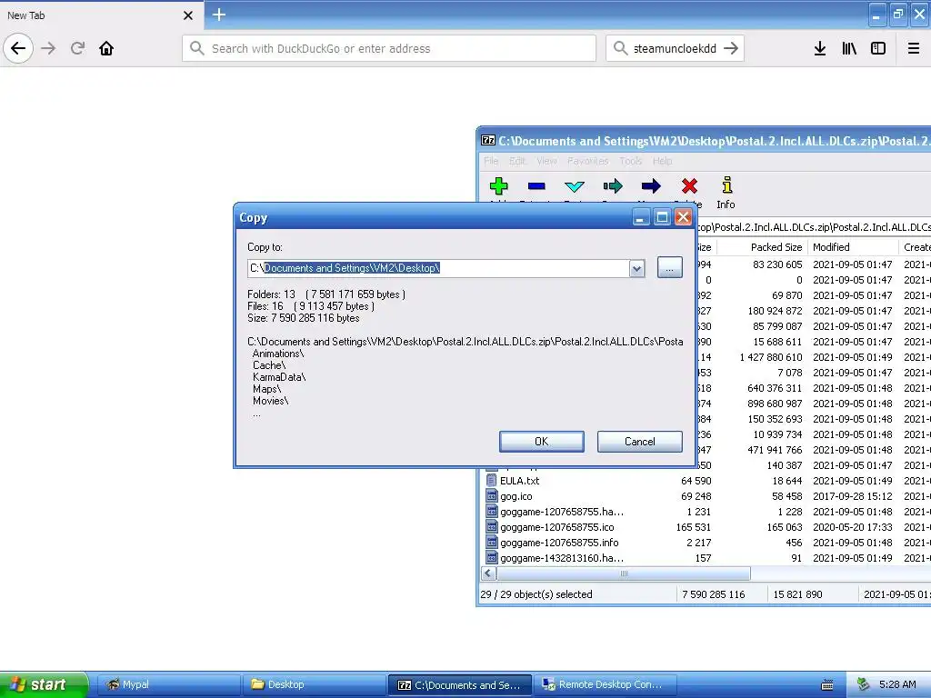Maximize the Copy dialog
931x698 pixels.
click(662, 217)
